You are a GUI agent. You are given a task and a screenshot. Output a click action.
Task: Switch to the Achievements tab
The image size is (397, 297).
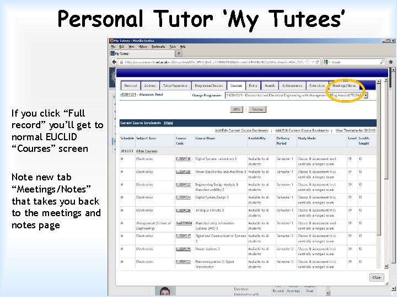click(292, 86)
